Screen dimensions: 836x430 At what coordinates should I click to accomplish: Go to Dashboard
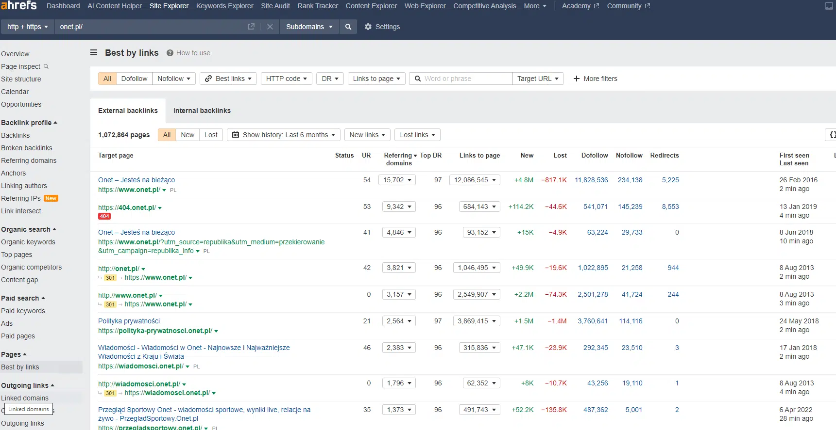pos(63,6)
